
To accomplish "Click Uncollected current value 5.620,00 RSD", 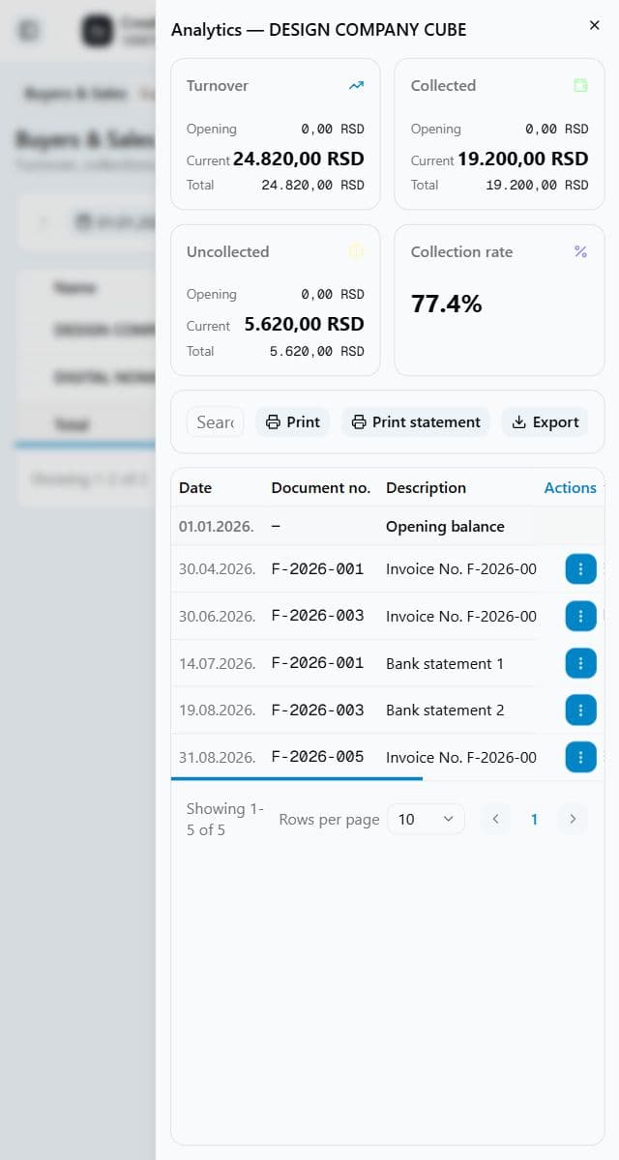I will click(x=305, y=325).
